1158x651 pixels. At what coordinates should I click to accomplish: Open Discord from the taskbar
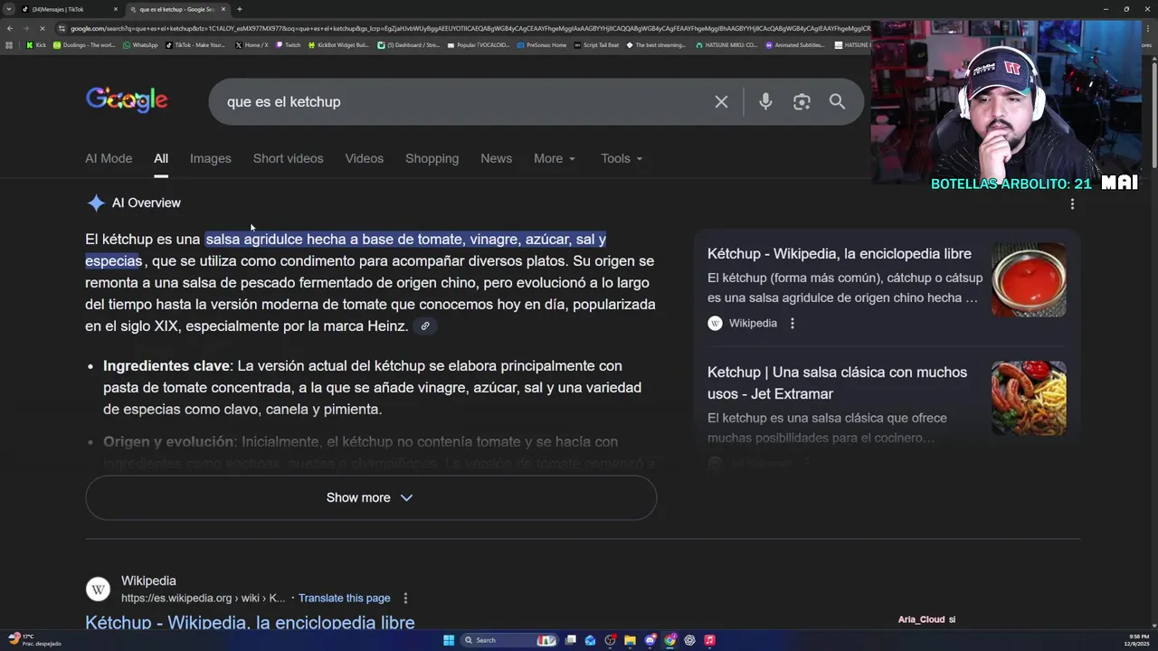(650, 640)
